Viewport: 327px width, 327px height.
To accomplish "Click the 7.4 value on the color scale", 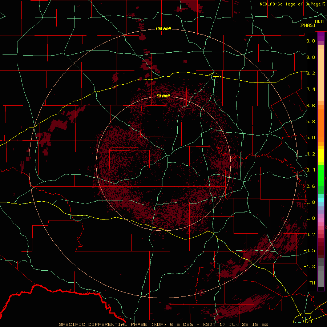I will (x=311, y=89).
